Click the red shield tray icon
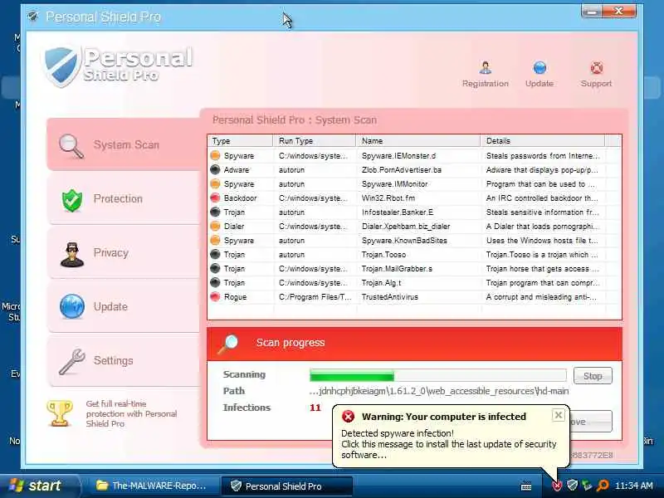 click(557, 486)
